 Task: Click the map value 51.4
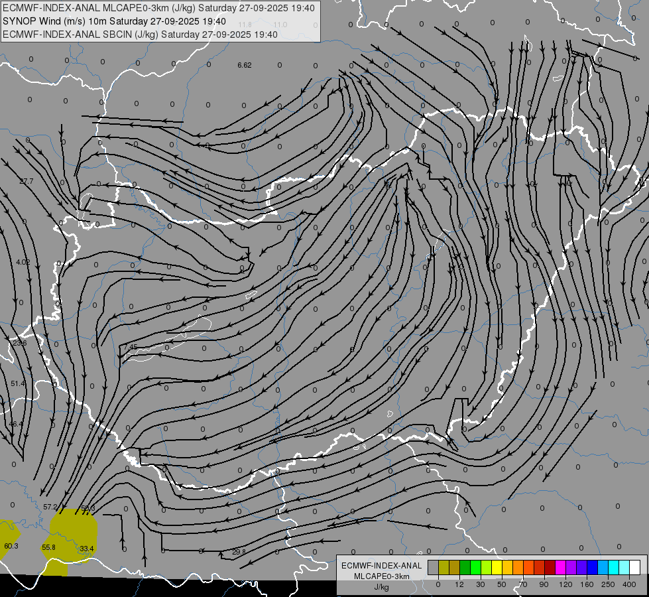(18, 383)
